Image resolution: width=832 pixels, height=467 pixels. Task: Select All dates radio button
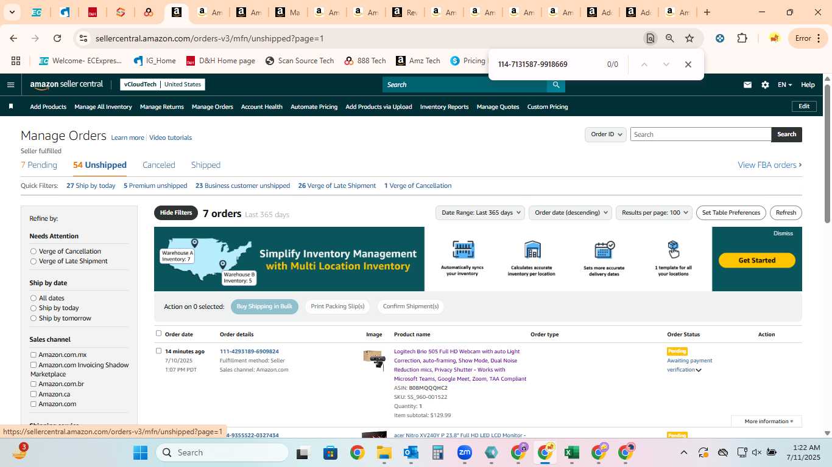[33, 298]
